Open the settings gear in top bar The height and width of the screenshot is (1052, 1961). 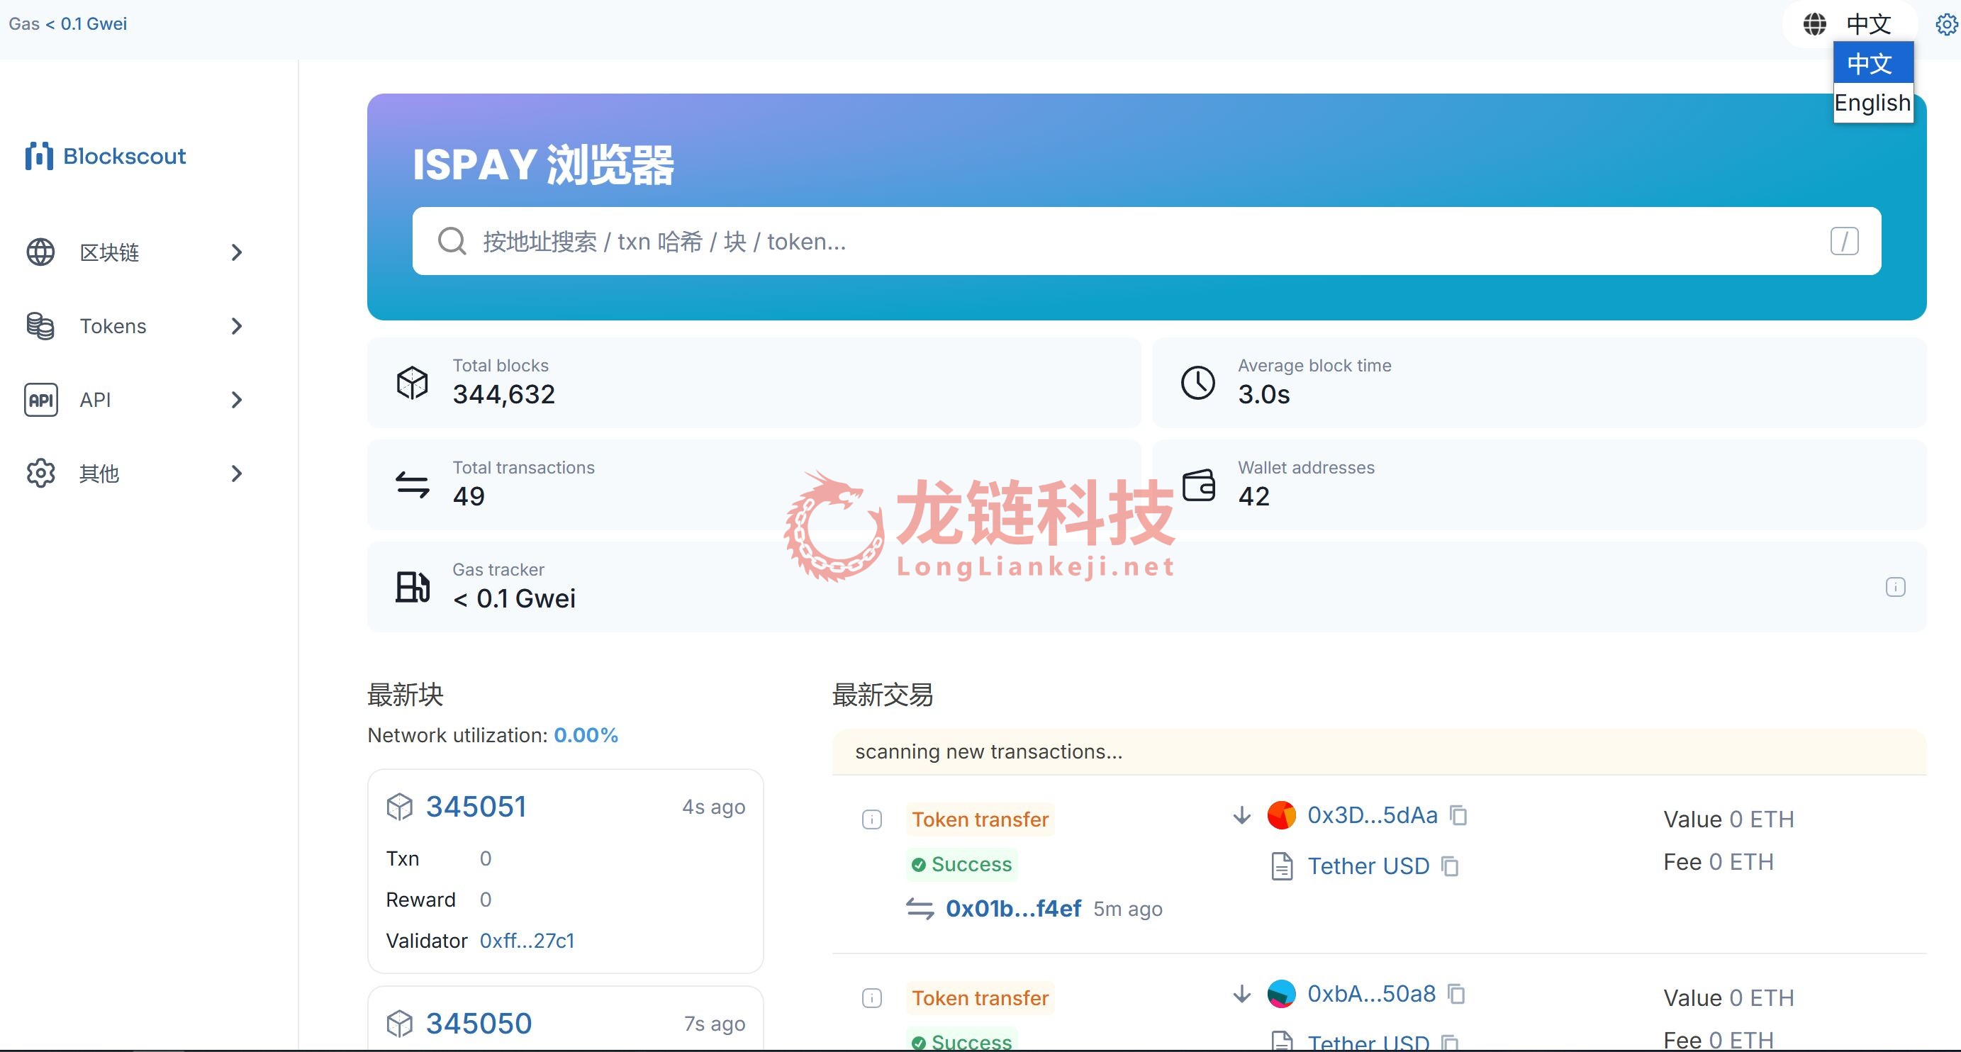[1947, 24]
